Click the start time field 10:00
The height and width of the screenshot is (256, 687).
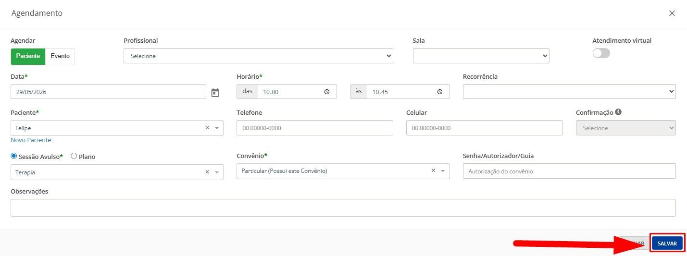tap(297, 92)
